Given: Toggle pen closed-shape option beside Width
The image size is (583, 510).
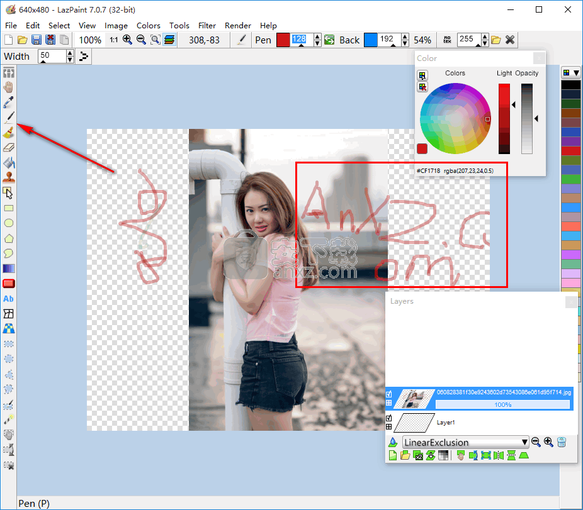Looking at the screenshot, I should coord(84,57).
